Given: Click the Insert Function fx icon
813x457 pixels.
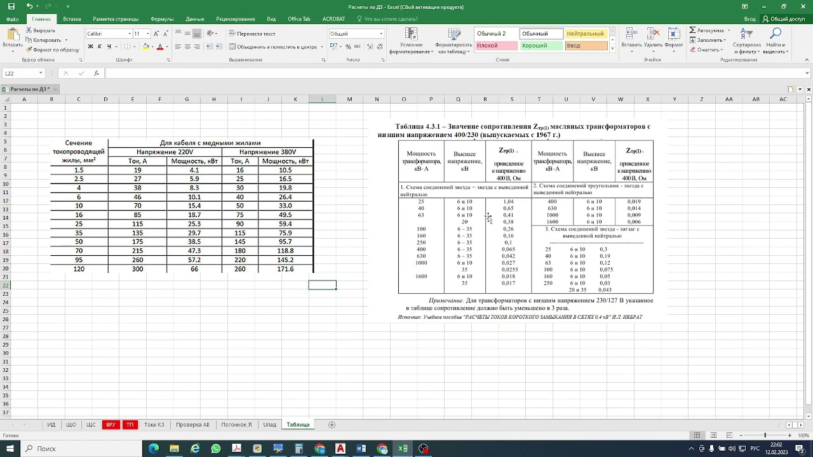Looking at the screenshot, I should point(97,73).
